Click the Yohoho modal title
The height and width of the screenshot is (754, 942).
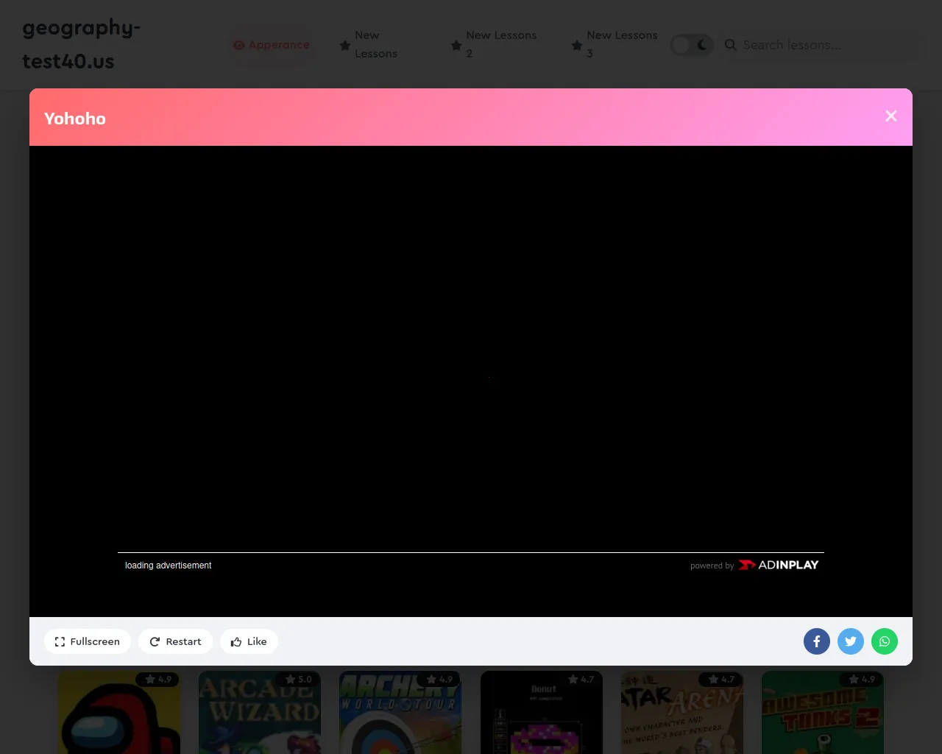click(75, 119)
